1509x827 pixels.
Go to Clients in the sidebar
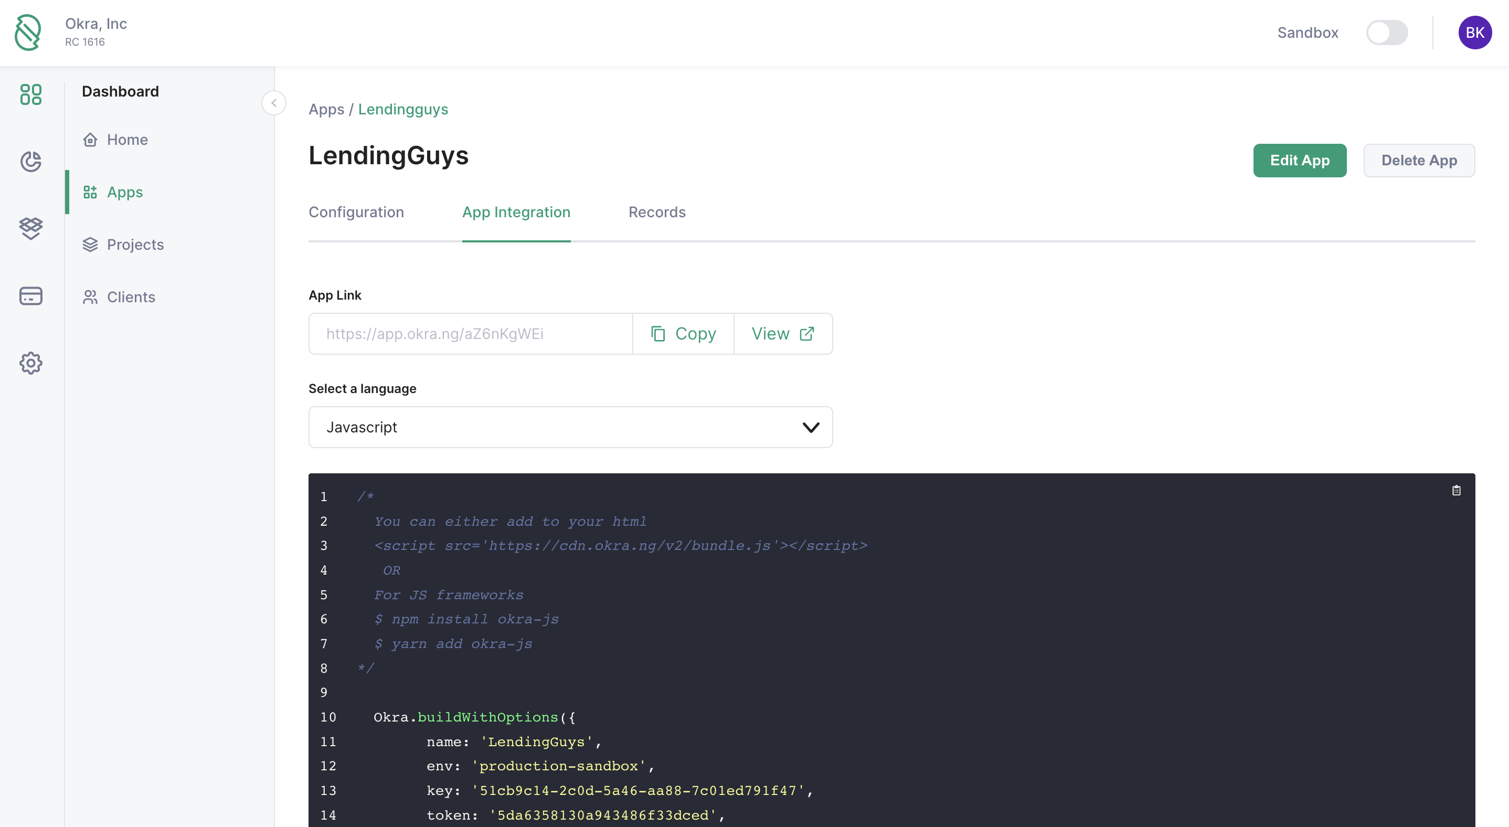click(x=131, y=297)
